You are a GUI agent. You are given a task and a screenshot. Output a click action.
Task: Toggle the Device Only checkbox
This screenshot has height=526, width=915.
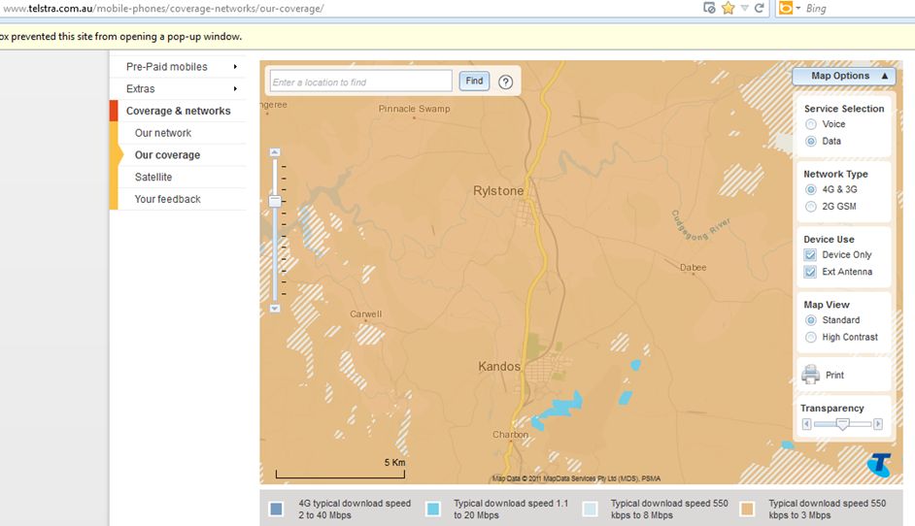[x=810, y=255]
